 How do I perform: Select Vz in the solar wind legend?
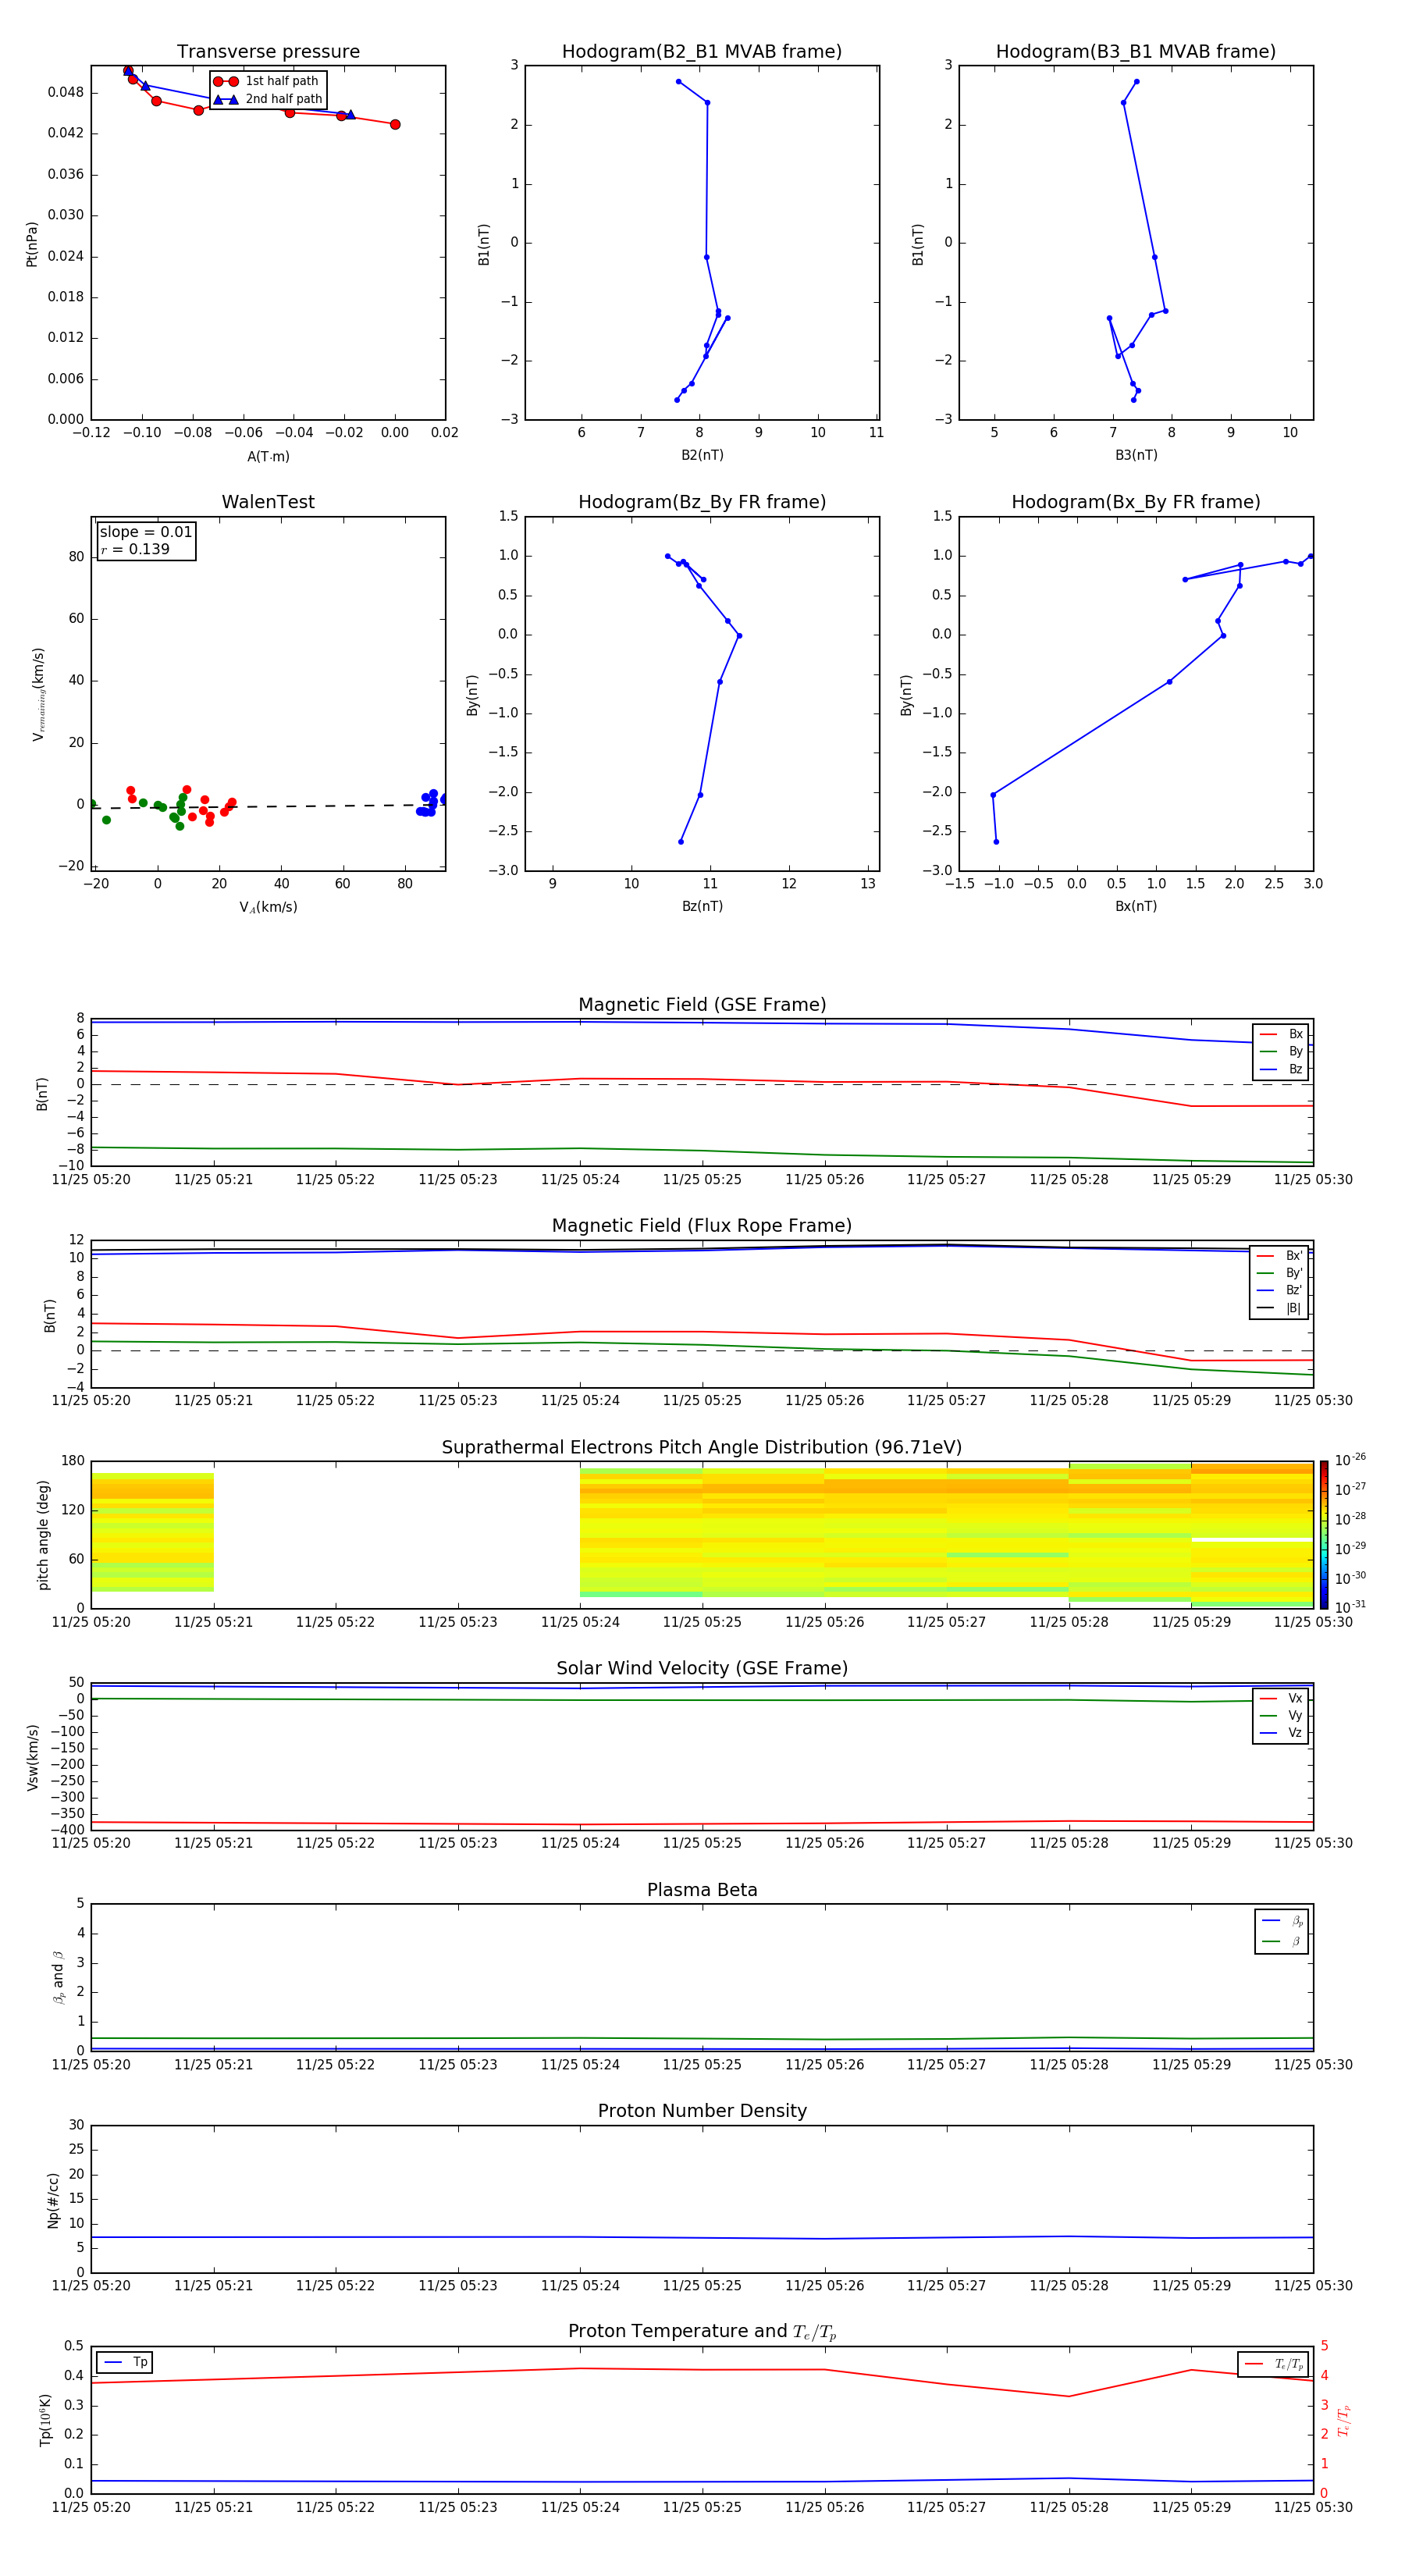click(x=1281, y=1732)
